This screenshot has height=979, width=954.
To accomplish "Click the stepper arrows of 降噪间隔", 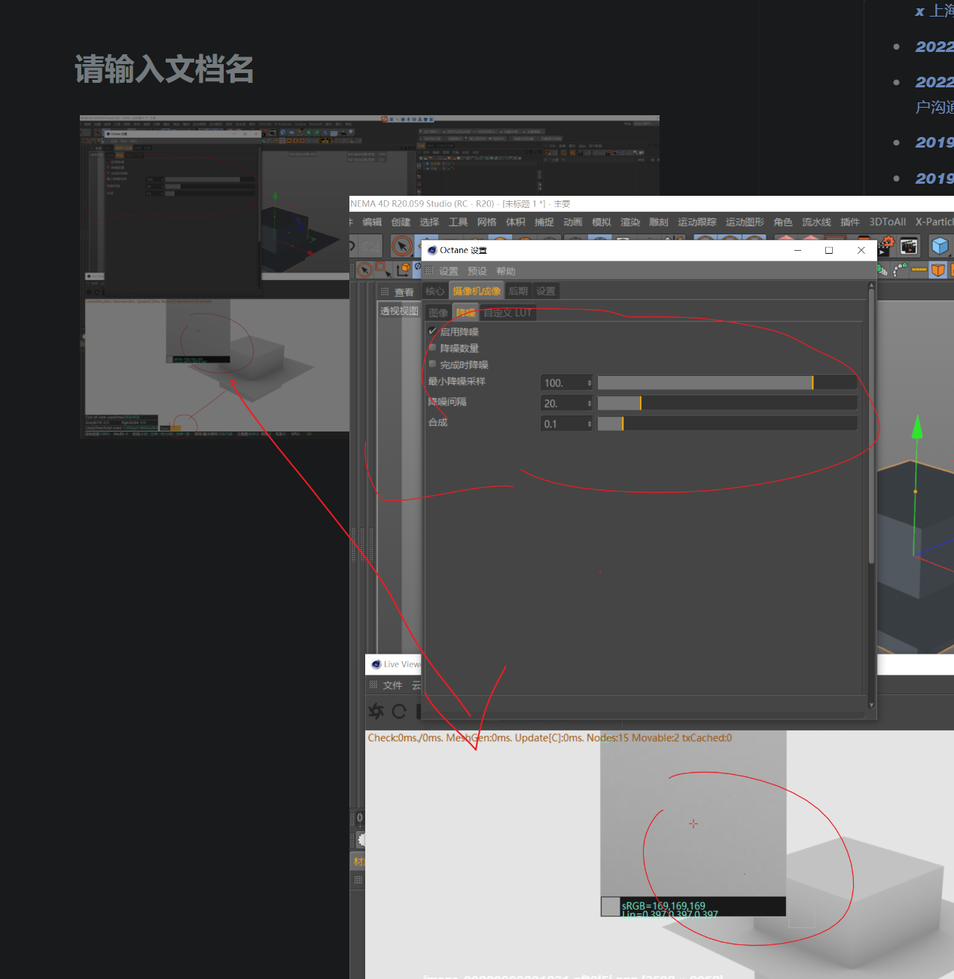I will (x=590, y=403).
